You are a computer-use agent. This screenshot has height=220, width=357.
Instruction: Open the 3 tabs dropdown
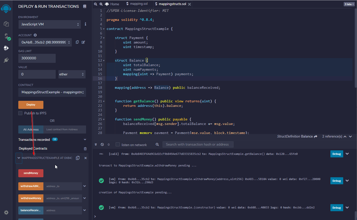coord(349,4)
